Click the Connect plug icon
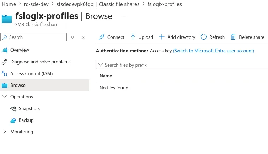This screenshot has height=154, width=268. click(x=102, y=37)
